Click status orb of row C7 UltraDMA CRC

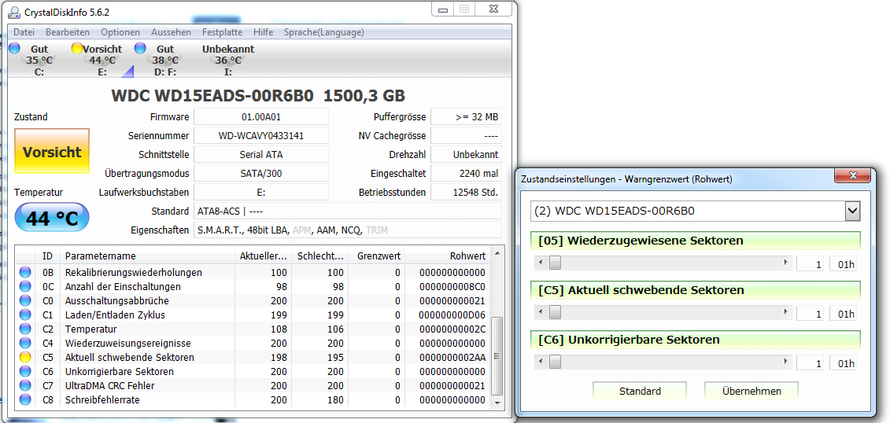coord(25,385)
